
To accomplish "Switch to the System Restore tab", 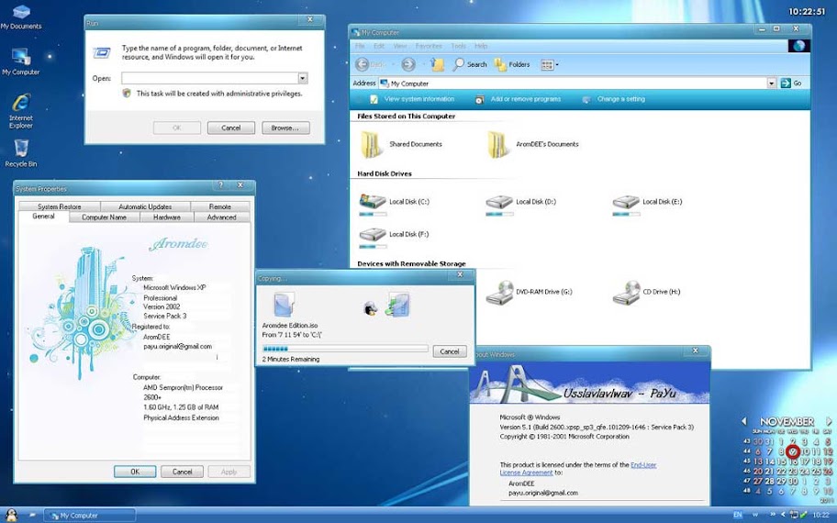I will coord(60,206).
